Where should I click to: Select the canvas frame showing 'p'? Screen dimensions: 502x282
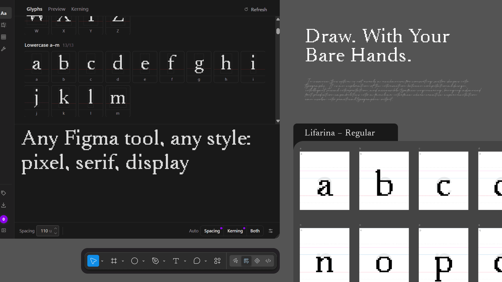coord(443,255)
